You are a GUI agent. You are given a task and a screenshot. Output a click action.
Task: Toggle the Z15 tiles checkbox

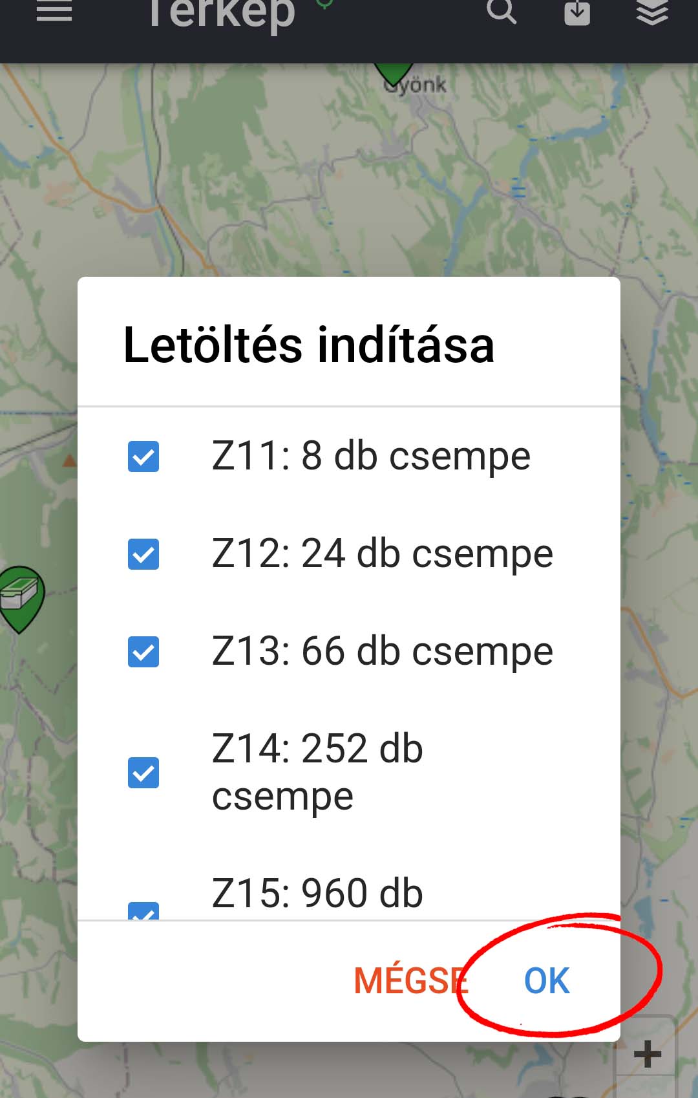(x=143, y=910)
